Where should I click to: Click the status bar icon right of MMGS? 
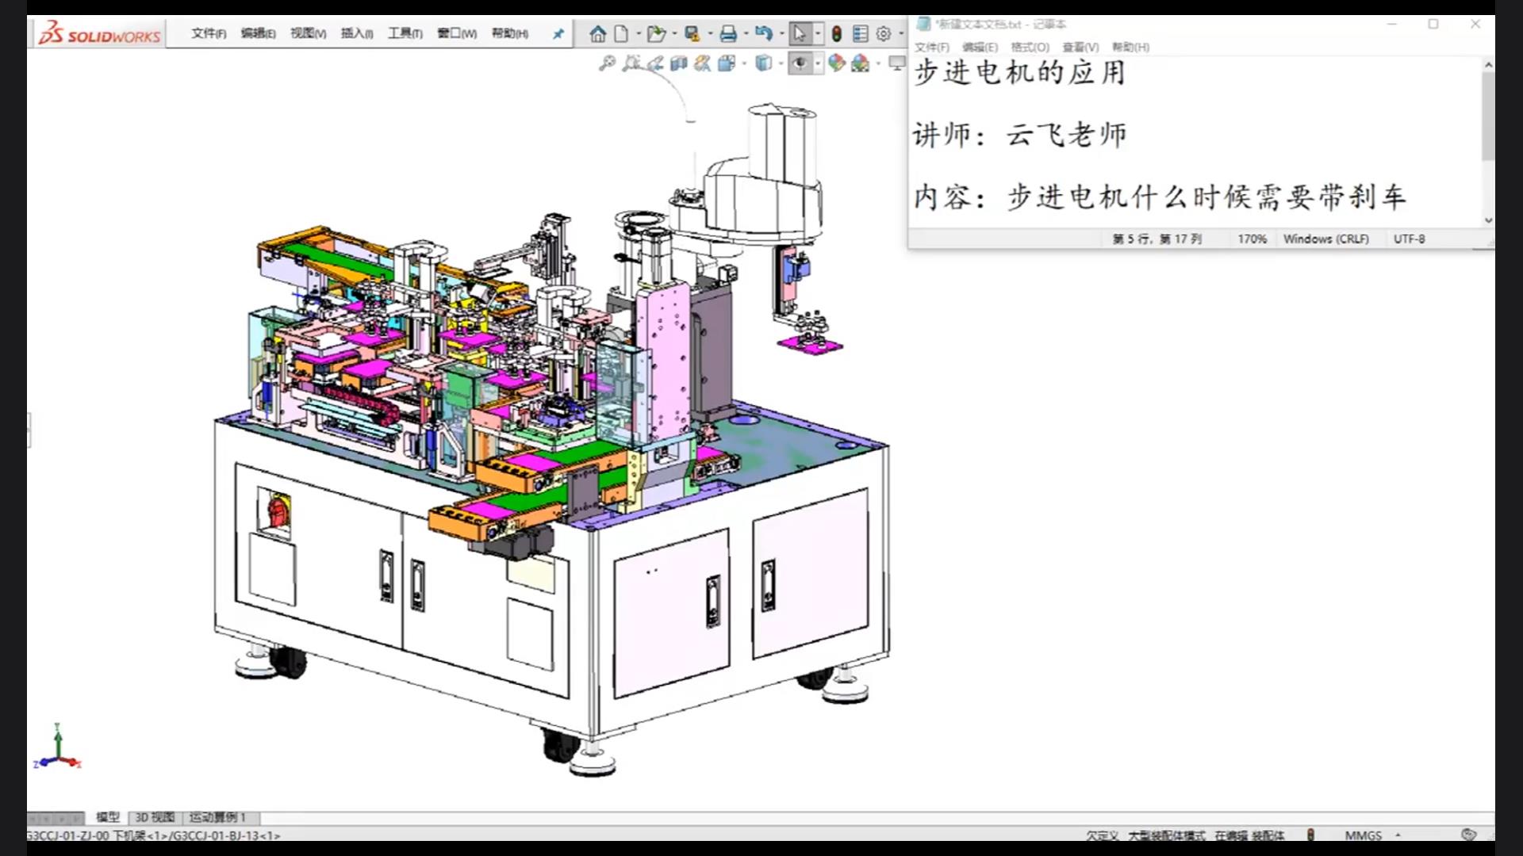coord(1469,835)
